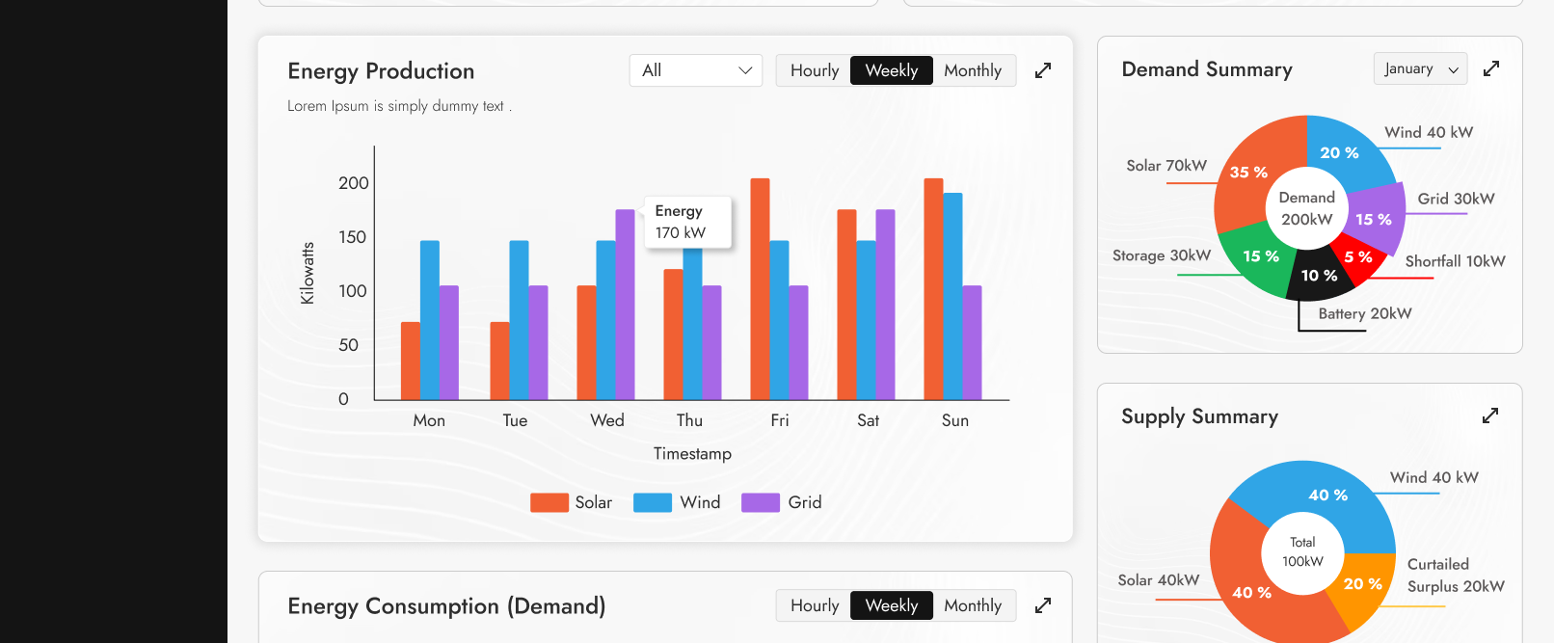Screen dimensions: 1554x643
Task: Expand the Energy Consumption chart fullscreen
Action: pyautogui.click(x=1042, y=605)
